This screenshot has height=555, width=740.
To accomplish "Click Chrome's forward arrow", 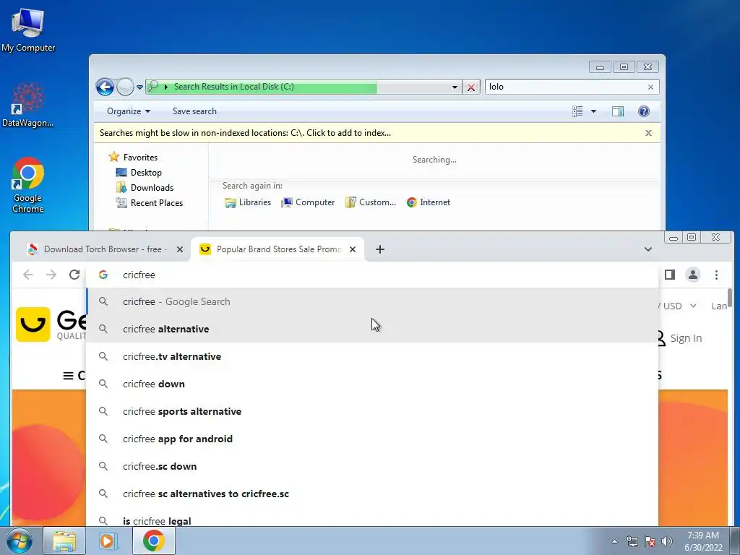I will coord(51,275).
